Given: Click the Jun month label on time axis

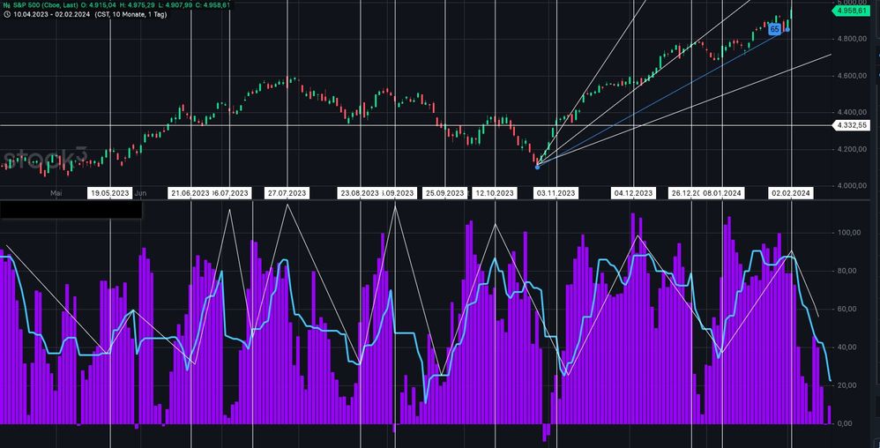Looking at the screenshot, I should click(x=140, y=193).
